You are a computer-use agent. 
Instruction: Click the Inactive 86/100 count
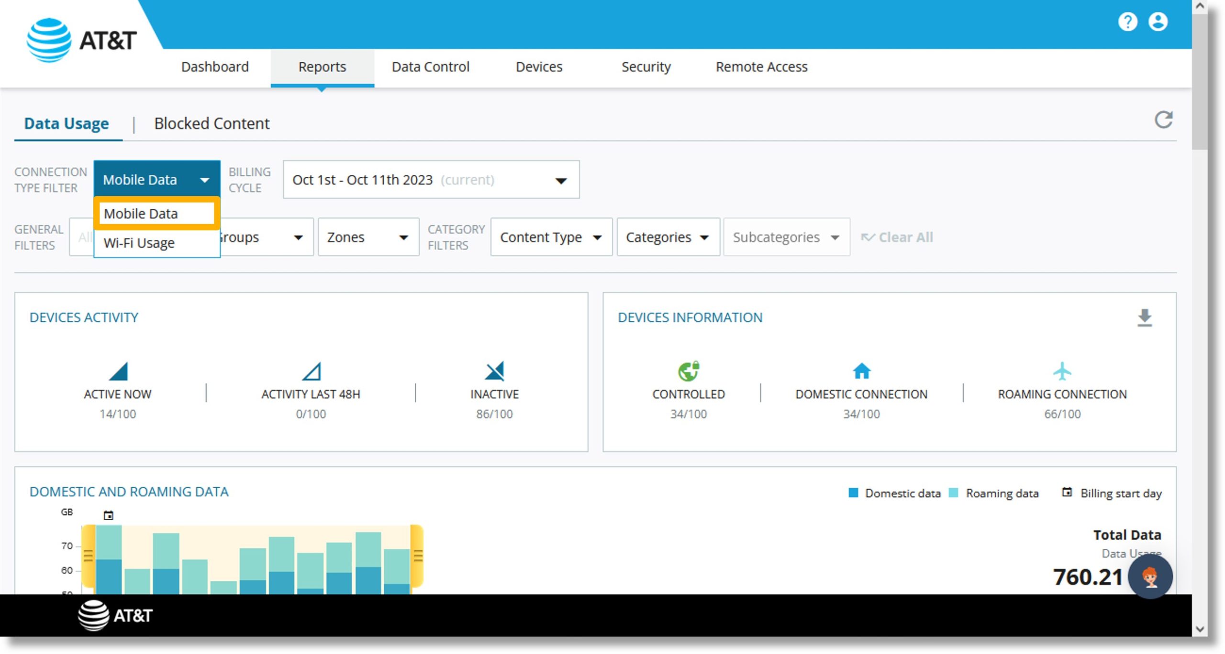coord(494,414)
